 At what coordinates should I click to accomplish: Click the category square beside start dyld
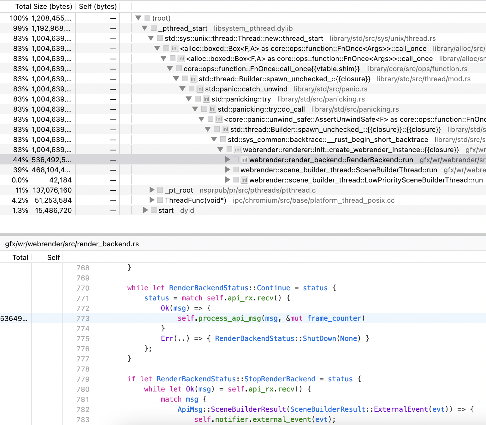click(x=154, y=210)
